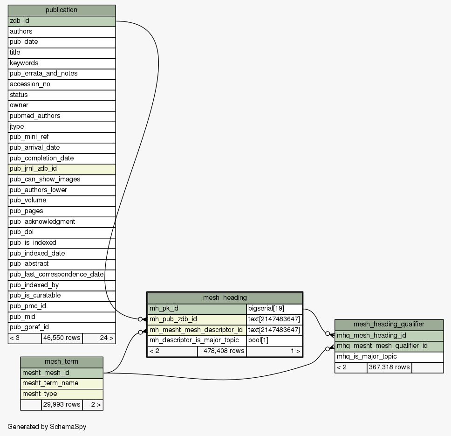This screenshot has height=436, width=451.
Task: Select the mesht_mesh_id column
Action: click(x=61, y=373)
